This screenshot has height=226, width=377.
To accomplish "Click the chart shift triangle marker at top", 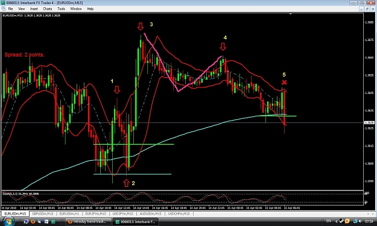I will [291, 14].
